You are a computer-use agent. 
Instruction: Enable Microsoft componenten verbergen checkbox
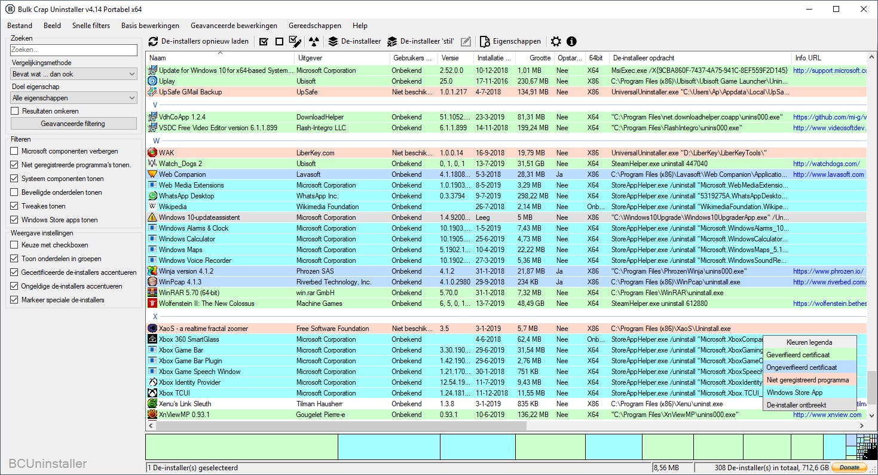point(15,151)
